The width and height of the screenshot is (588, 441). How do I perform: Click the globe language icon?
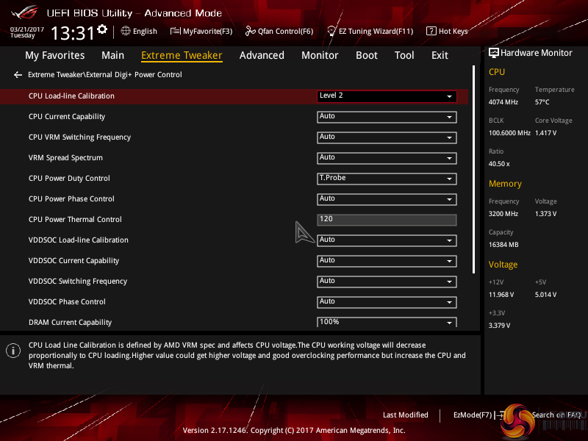click(x=126, y=31)
